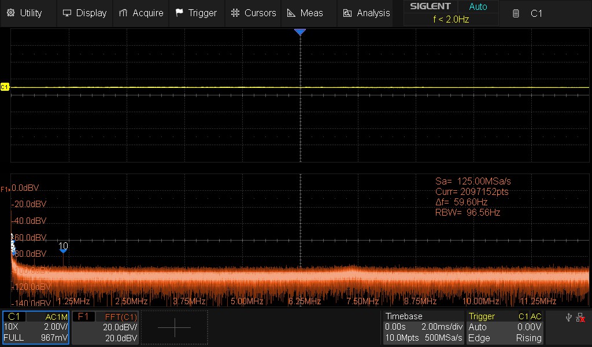Open the Trigger settings descriptor box
The height and width of the screenshot is (347, 592).
pos(505,327)
